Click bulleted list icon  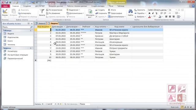(x=179, y=10)
